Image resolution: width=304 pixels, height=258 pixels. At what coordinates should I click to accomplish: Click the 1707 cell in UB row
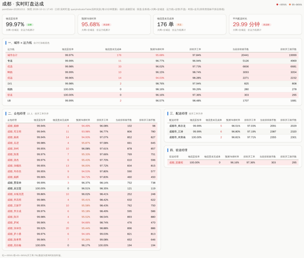(246, 101)
